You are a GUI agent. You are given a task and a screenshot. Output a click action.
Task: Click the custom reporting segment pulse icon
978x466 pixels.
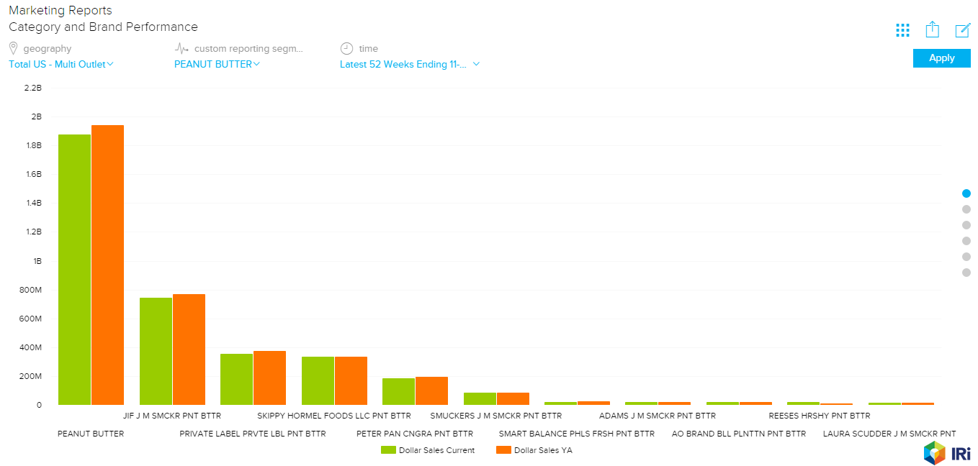tap(181, 48)
